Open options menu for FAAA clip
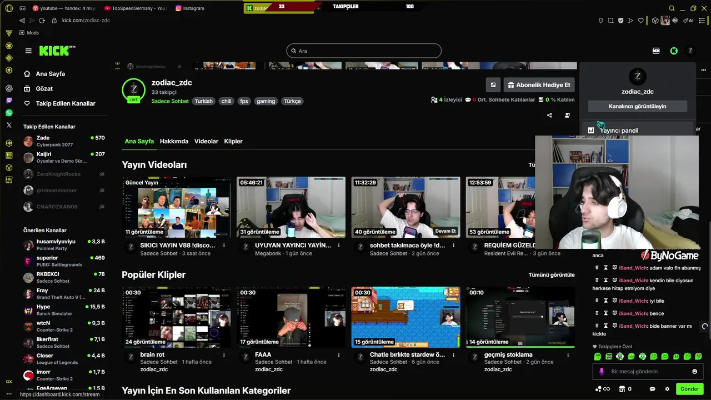The width and height of the screenshot is (711, 400). 339,355
